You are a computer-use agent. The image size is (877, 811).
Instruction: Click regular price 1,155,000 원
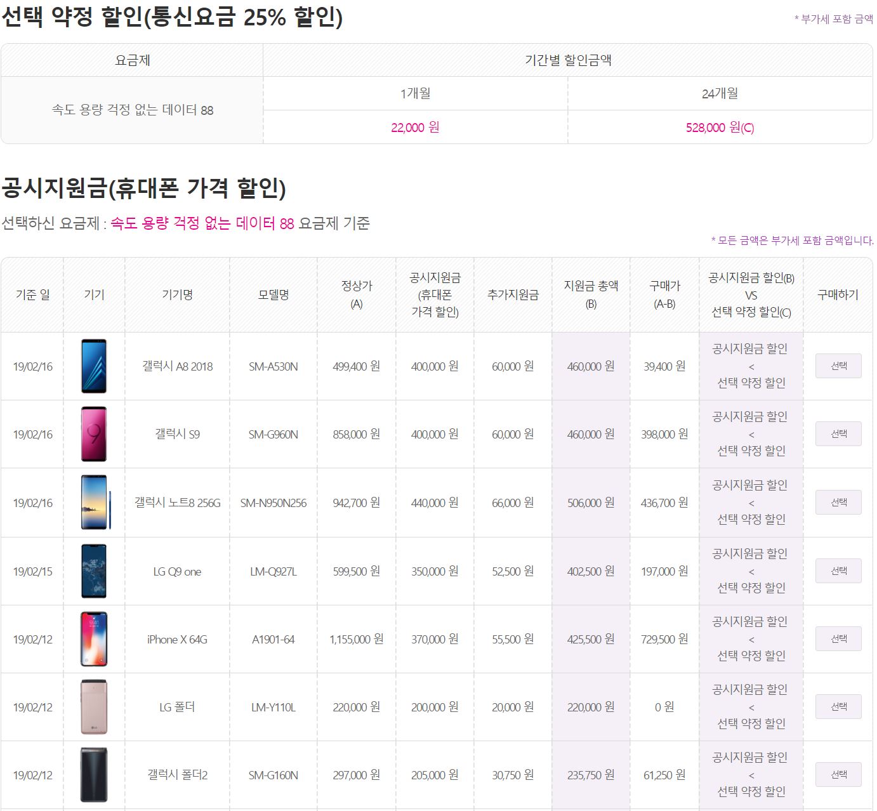(357, 639)
